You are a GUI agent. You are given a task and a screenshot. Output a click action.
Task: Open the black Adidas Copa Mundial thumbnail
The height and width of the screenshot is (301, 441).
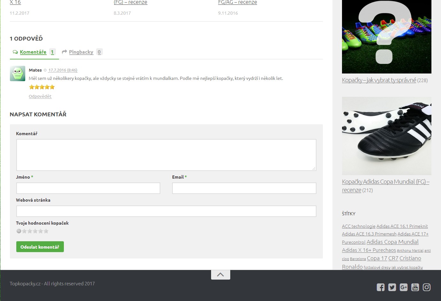(387, 136)
